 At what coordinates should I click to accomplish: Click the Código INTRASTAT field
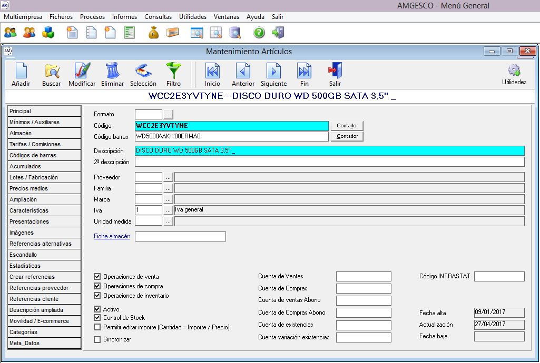click(x=499, y=276)
